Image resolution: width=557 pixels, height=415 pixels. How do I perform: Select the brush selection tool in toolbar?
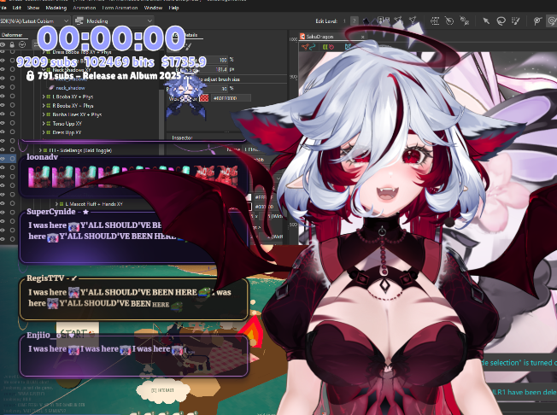[x=515, y=21]
